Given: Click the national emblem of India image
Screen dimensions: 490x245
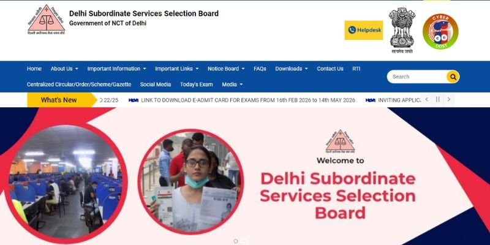Looking at the screenshot, I should 402,30.
